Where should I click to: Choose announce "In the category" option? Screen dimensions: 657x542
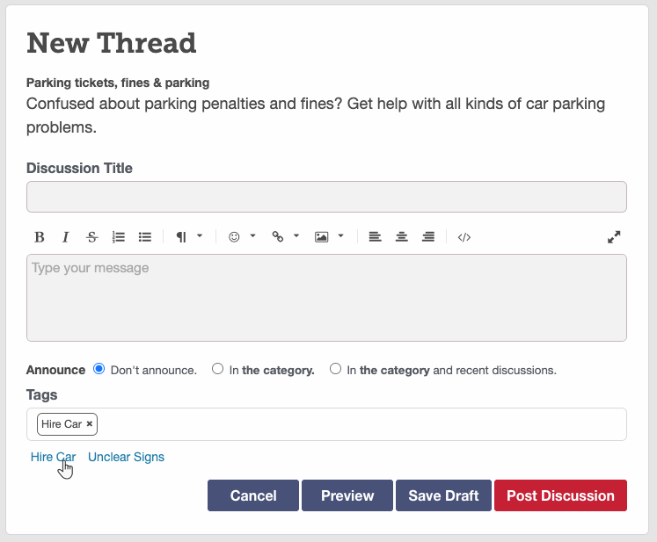218,370
